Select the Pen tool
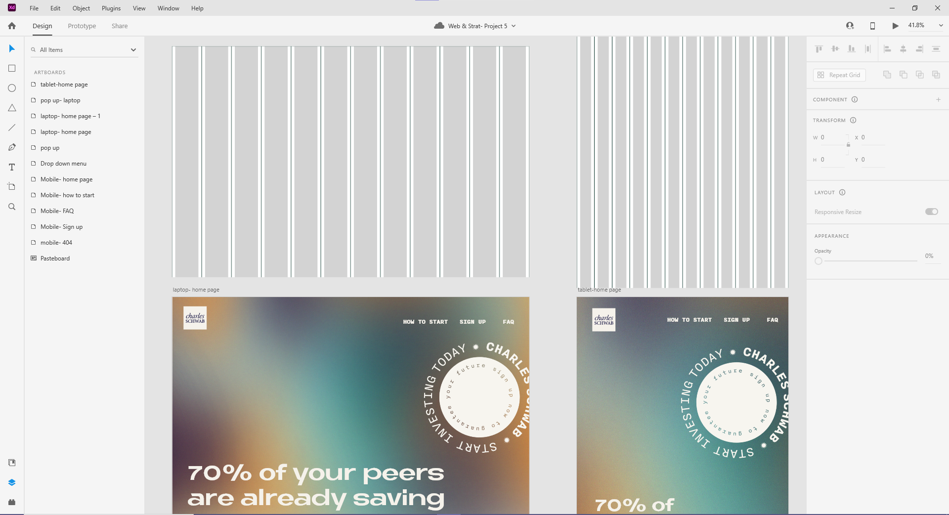This screenshot has height=515, width=949. pyautogui.click(x=12, y=147)
